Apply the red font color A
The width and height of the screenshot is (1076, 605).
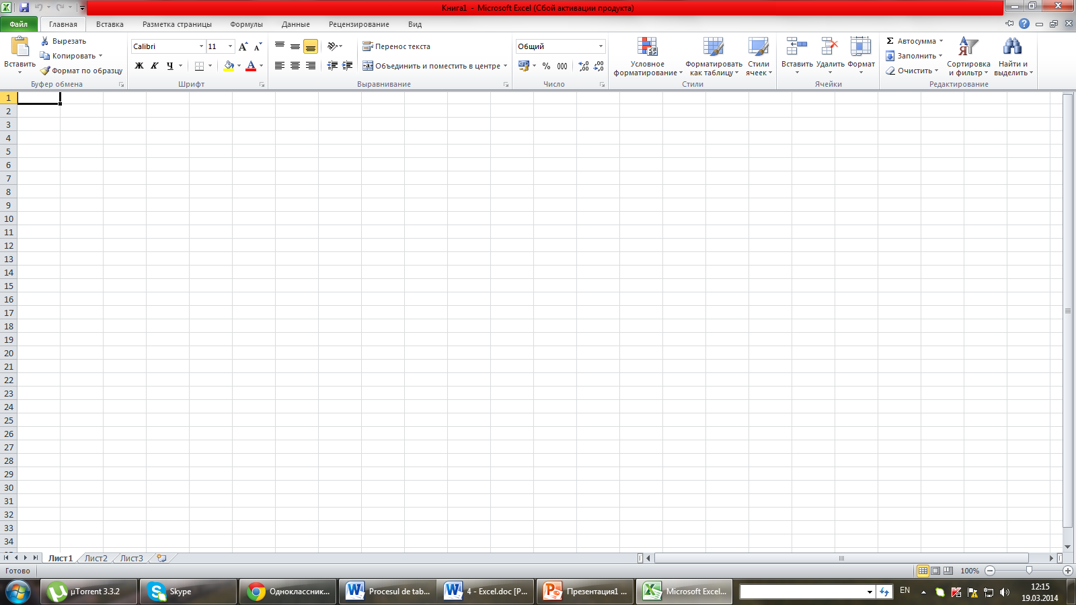(251, 66)
